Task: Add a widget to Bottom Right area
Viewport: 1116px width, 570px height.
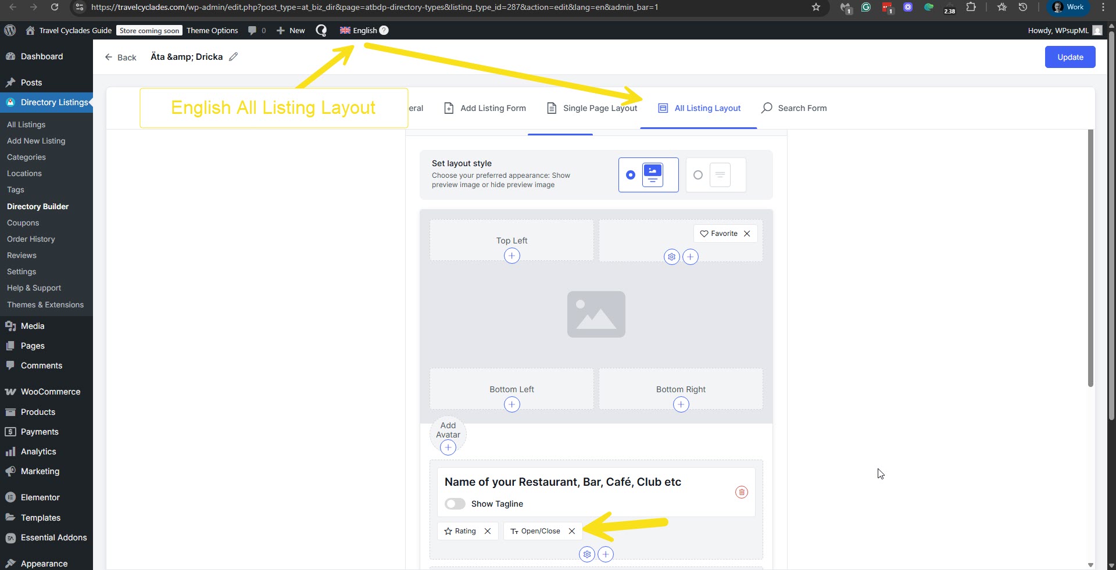Action: tap(681, 404)
